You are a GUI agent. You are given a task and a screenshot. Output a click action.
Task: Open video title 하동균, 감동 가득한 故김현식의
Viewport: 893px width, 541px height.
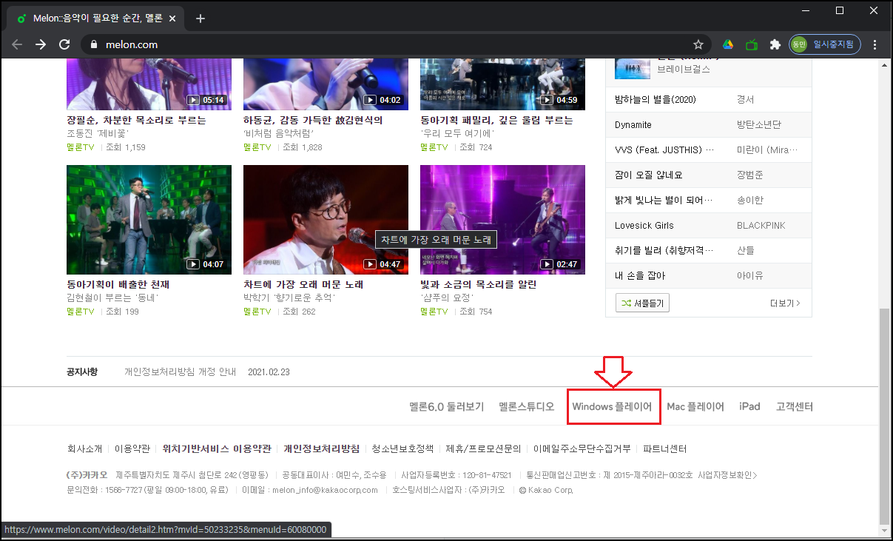coord(313,120)
